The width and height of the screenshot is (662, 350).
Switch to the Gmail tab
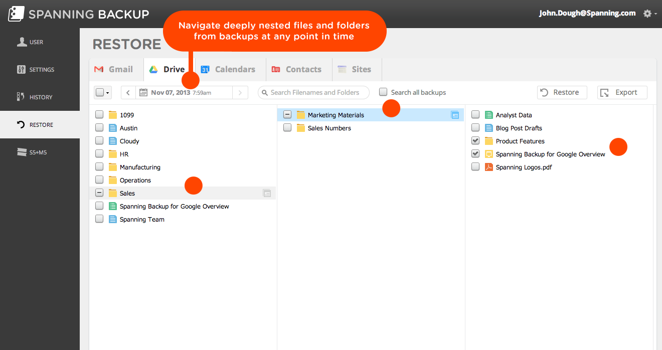pyautogui.click(x=116, y=70)
